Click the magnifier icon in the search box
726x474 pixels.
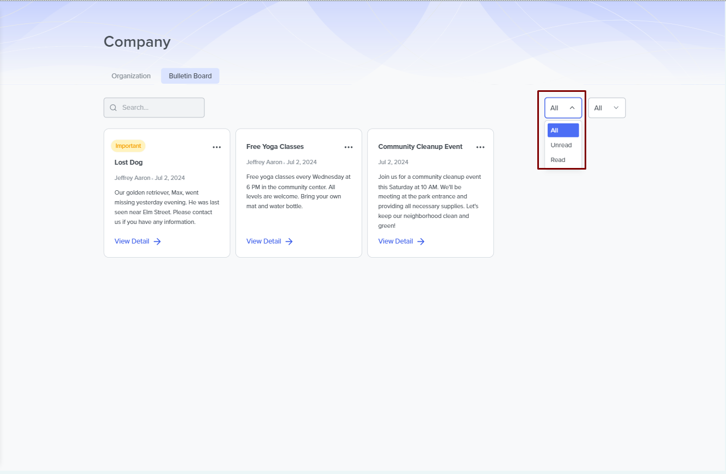[113, 108]
